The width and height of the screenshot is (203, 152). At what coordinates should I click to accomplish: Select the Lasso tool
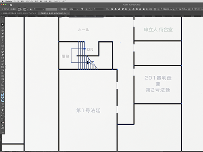[x=2, y=30]
